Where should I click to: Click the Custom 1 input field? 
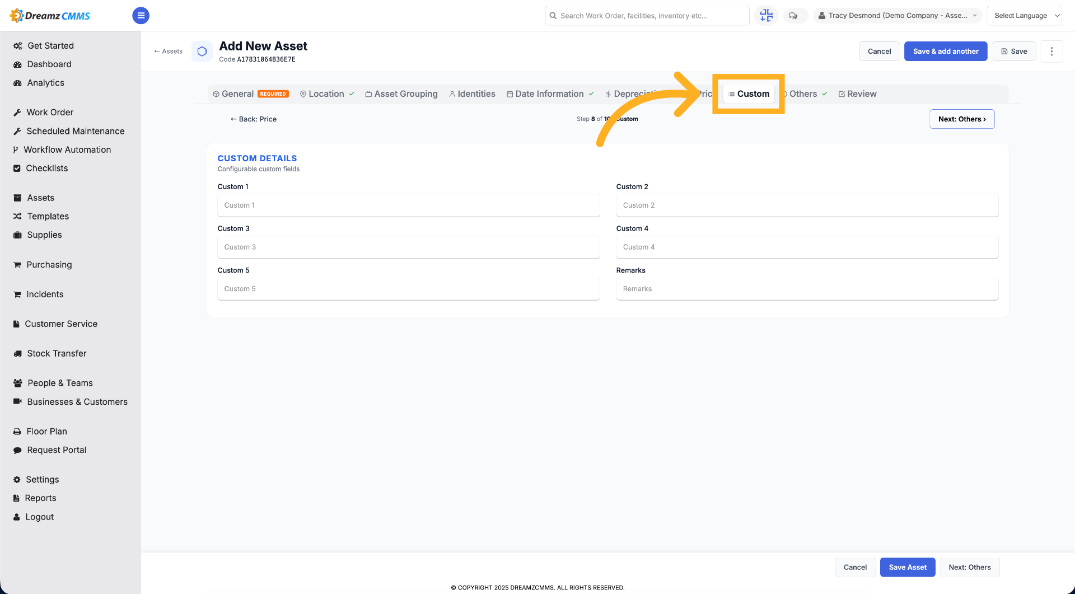(x=409, y=205)
